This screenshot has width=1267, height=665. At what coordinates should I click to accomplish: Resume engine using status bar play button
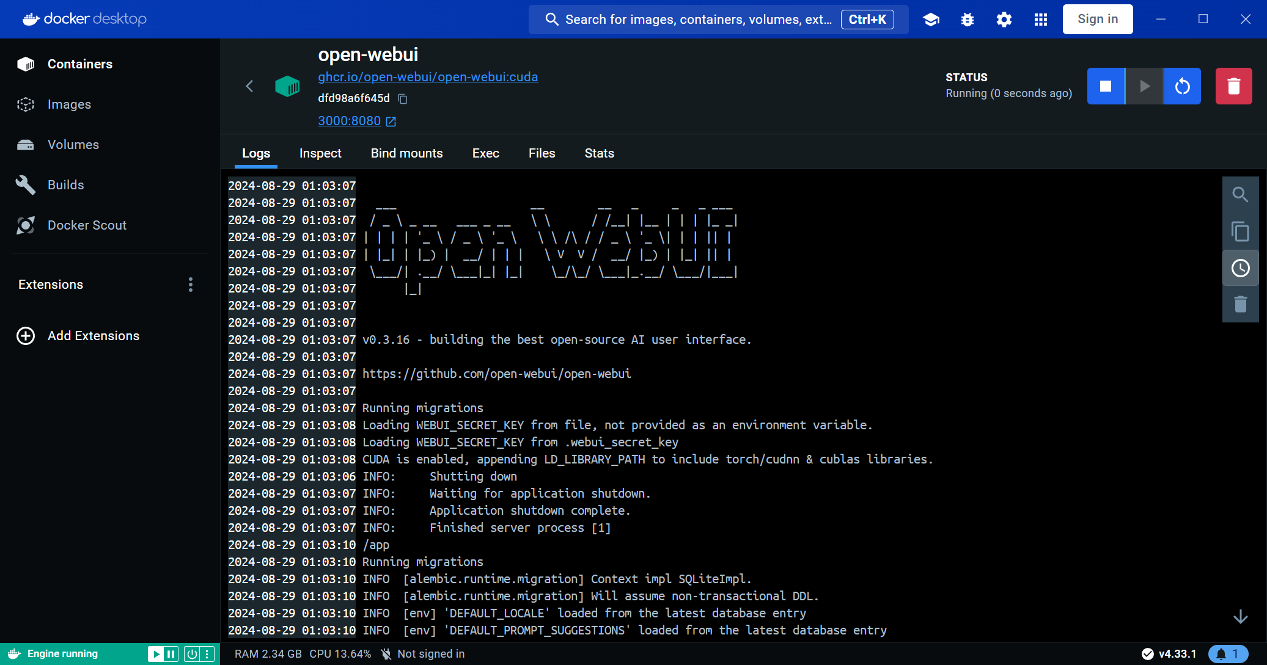(x=156, y=654)
